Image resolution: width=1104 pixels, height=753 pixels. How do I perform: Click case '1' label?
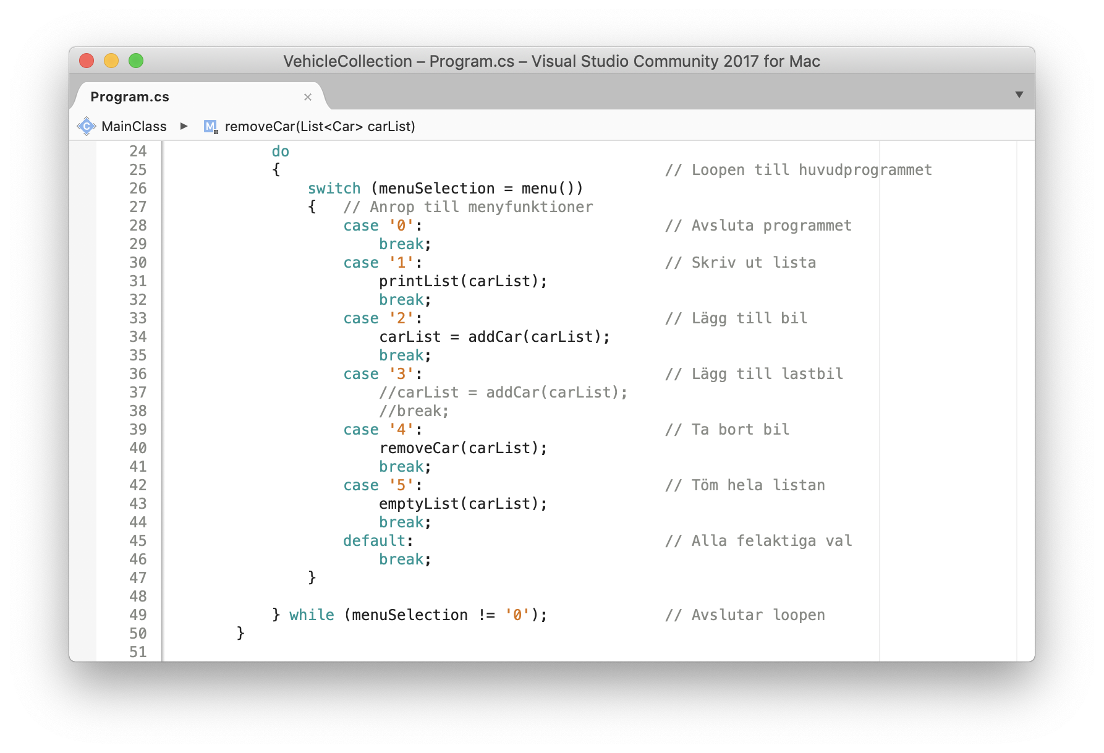(383, 263)
